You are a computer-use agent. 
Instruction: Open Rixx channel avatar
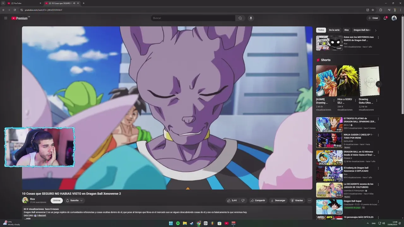coord(25,200)
